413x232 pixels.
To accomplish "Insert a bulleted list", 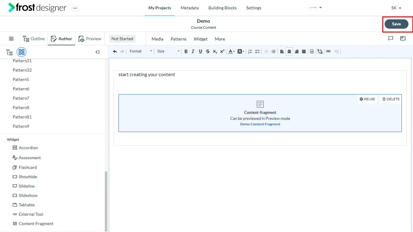I will pyautogui.click(x=257, y=51).
